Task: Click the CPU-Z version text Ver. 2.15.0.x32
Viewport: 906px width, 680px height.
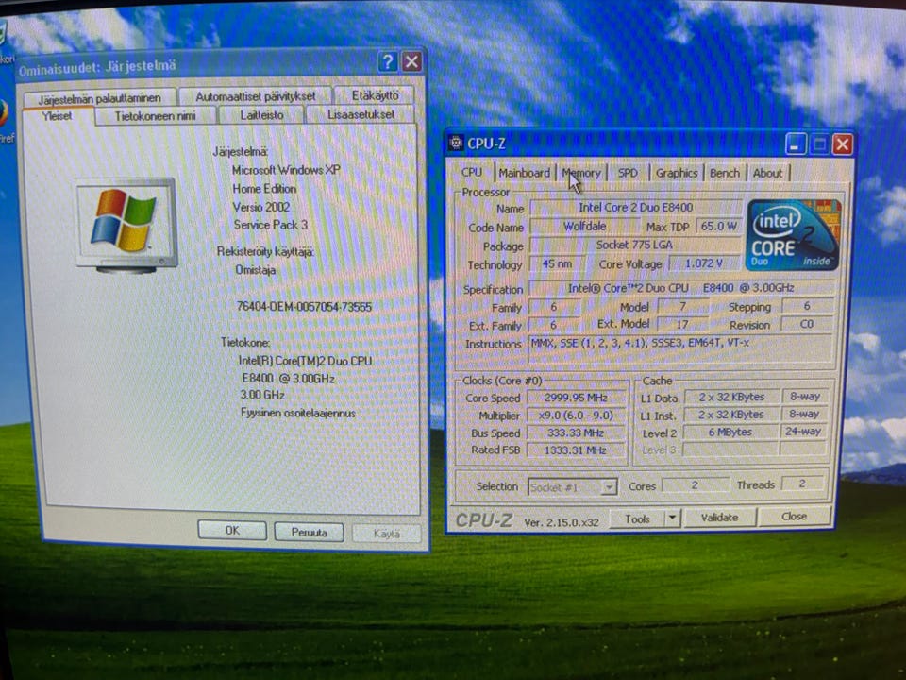Action: click(562, 522)
